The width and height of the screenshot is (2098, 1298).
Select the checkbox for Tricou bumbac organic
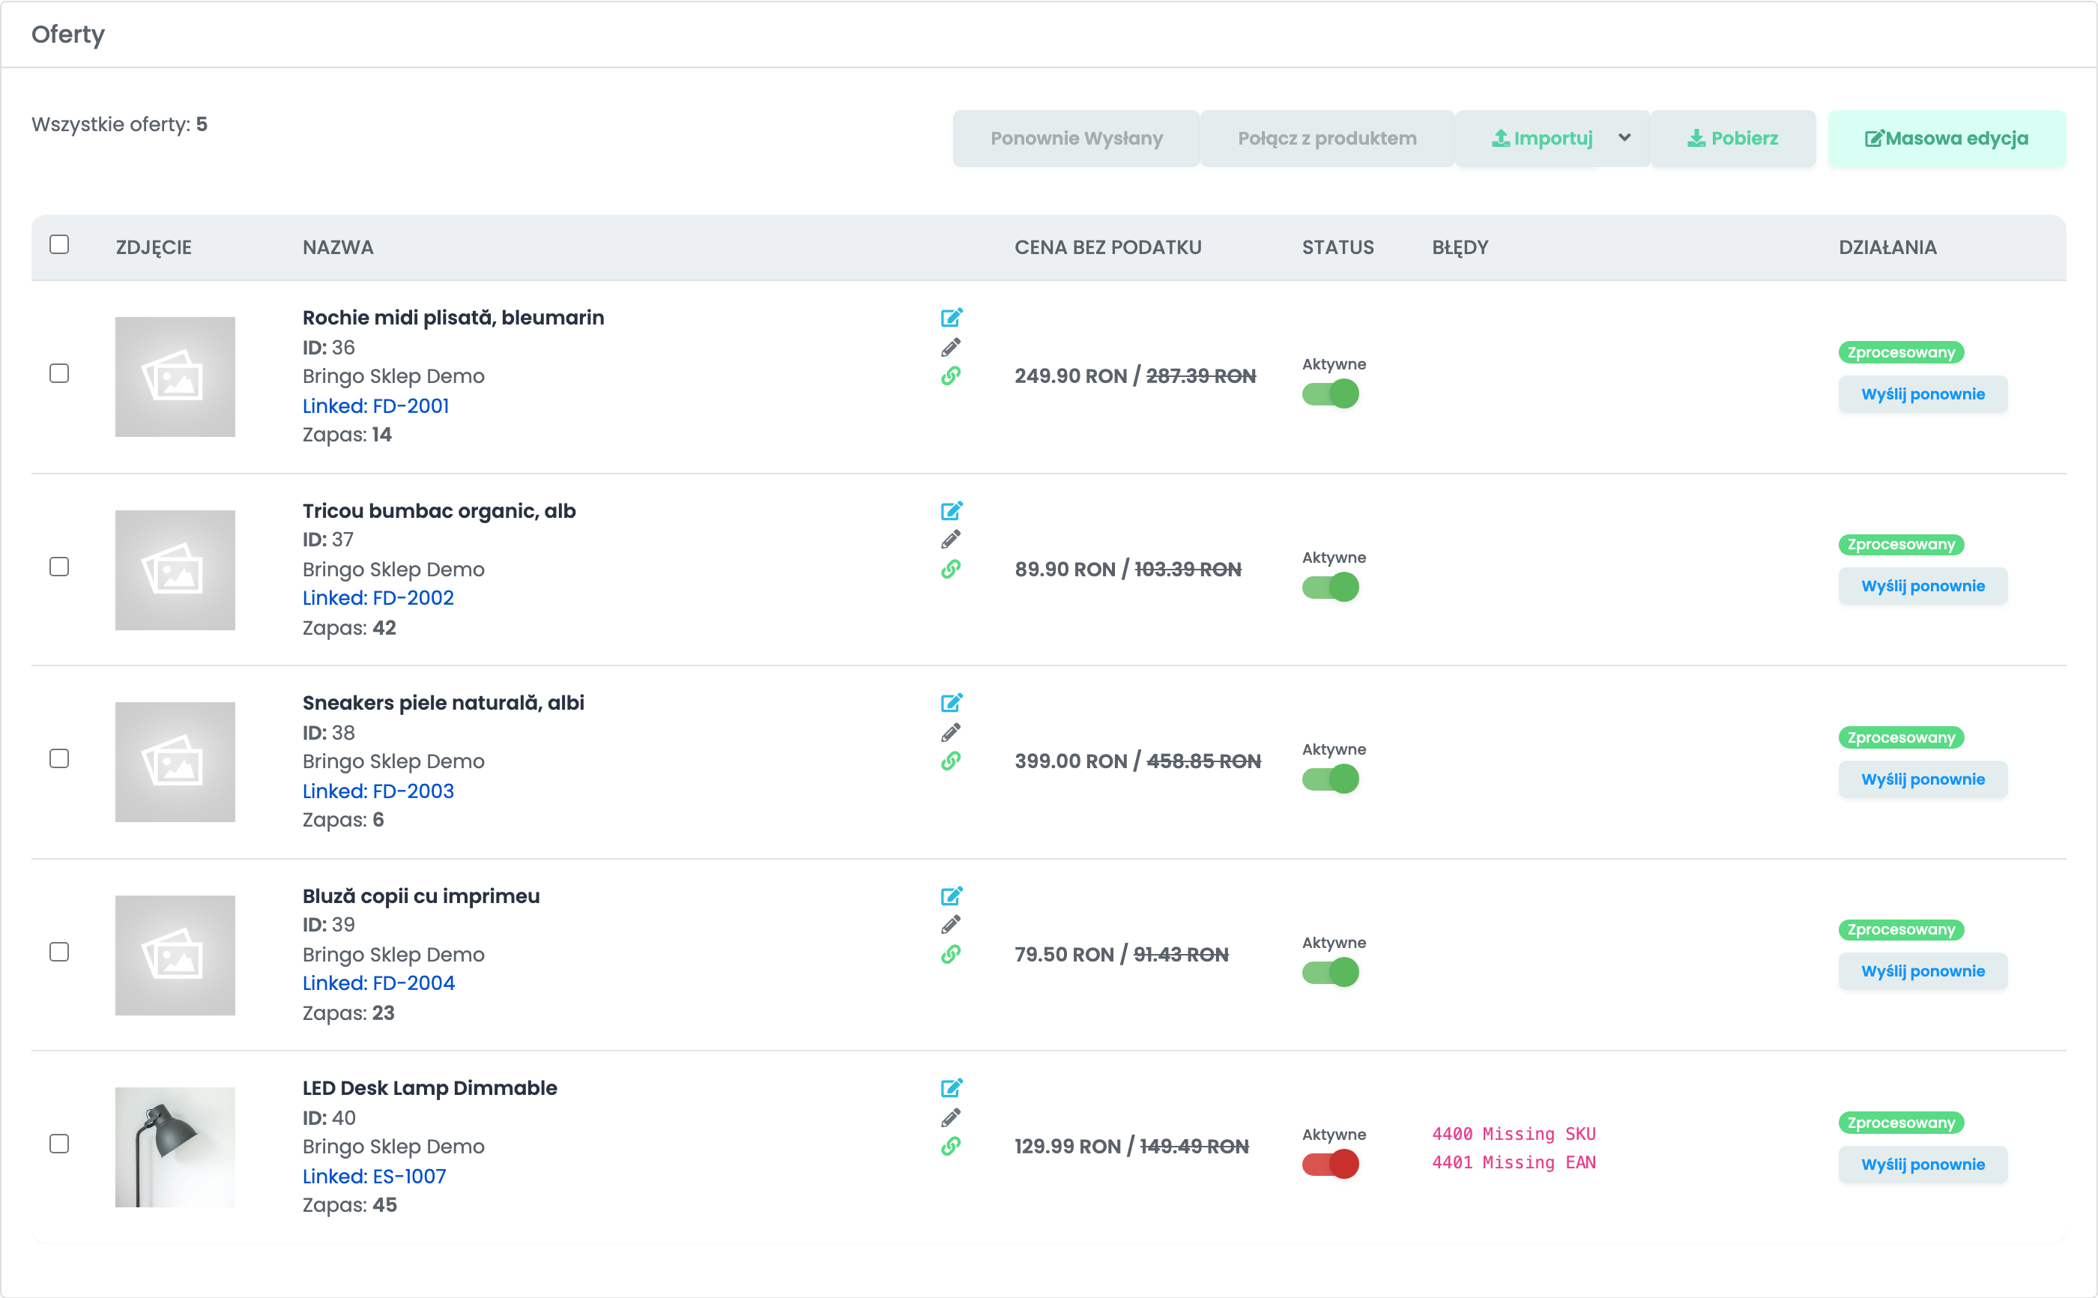[x=59, y=567]
